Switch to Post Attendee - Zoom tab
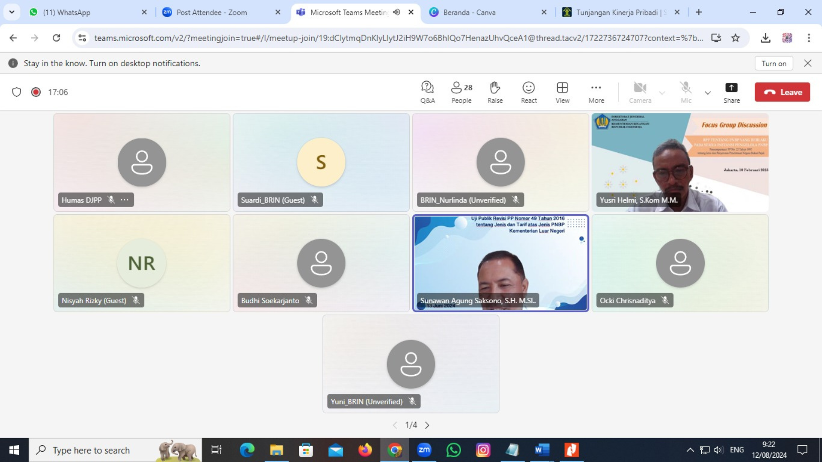Viewport: 822px width, 462px height. pos(221,12)
